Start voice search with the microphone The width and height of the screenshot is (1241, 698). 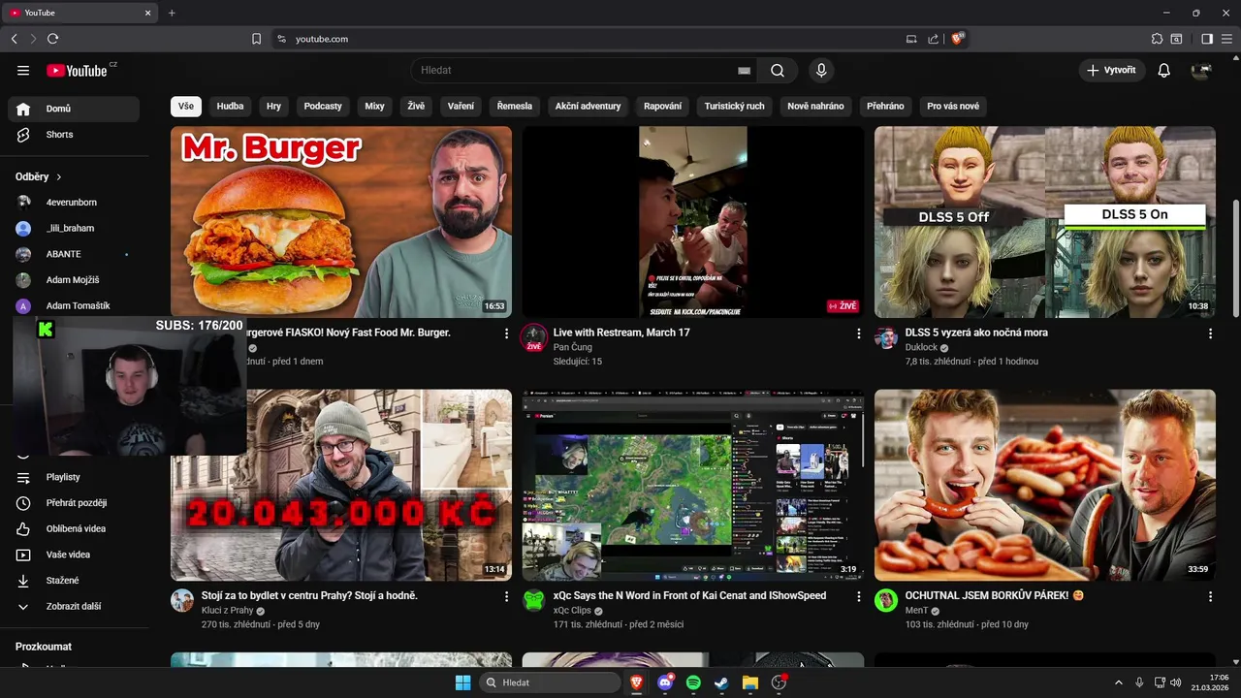[x=821, y=70]
